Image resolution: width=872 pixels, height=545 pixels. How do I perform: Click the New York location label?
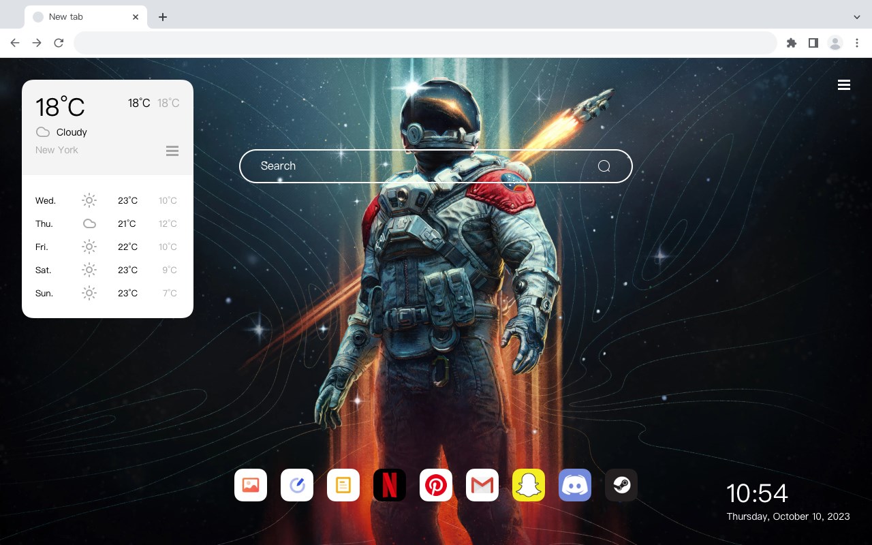[x=57, y=150]
